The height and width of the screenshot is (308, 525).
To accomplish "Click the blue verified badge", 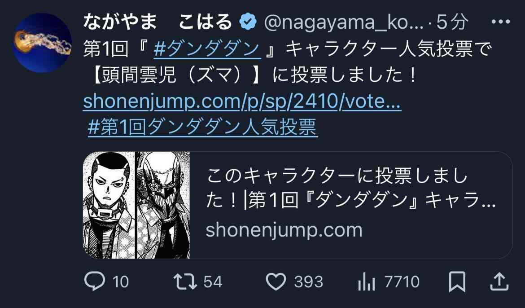I will tap(248, 22).
